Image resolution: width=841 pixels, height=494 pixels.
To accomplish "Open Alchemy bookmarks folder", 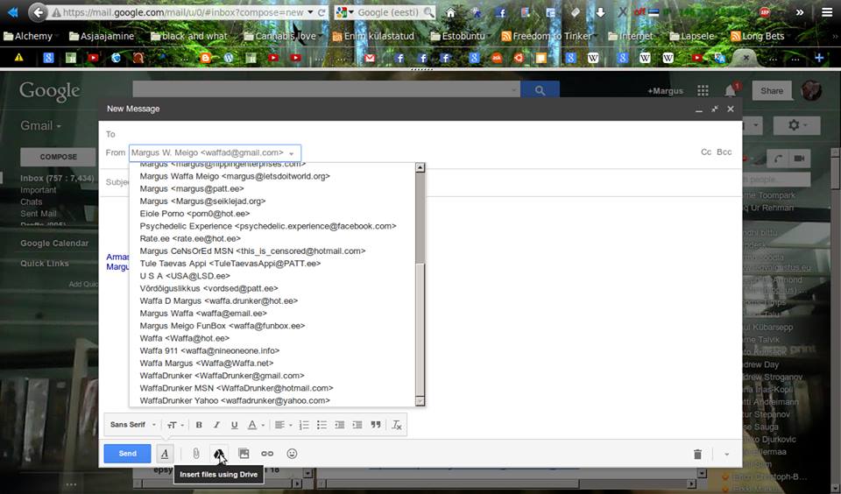I will [x=28, y=36].
